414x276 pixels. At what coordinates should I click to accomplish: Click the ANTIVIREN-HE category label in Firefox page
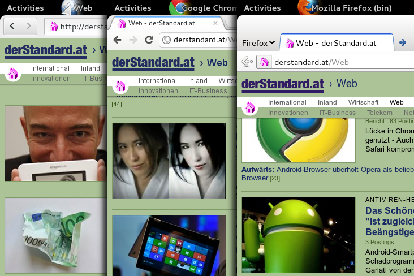click(x=390, y=200)
